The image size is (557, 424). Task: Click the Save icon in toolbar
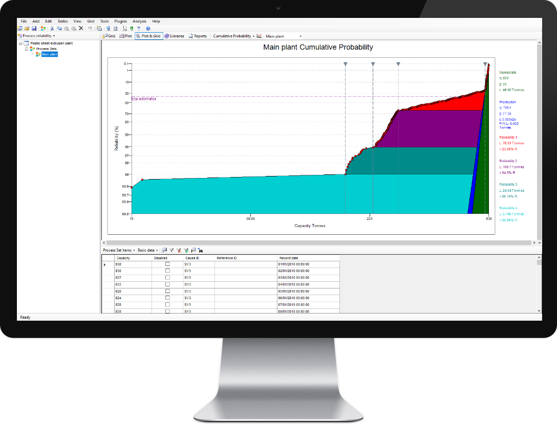(x=34, y=29)
